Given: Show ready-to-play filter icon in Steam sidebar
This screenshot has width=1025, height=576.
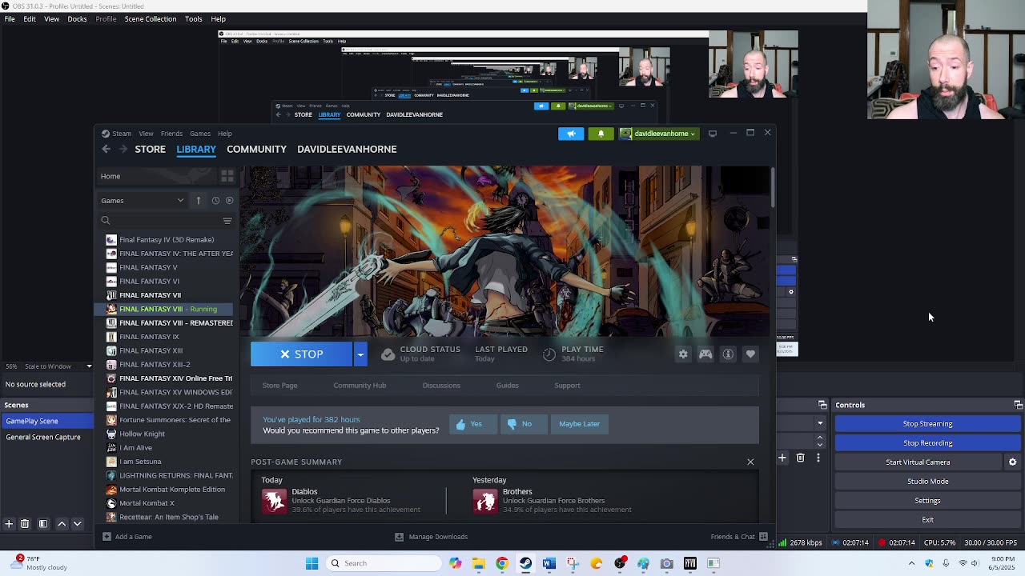Looking at the screenshot, I should coord(230,201).
